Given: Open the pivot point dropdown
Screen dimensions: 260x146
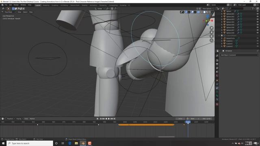Looking at the screenshot, I should click(x=108, y=9).
